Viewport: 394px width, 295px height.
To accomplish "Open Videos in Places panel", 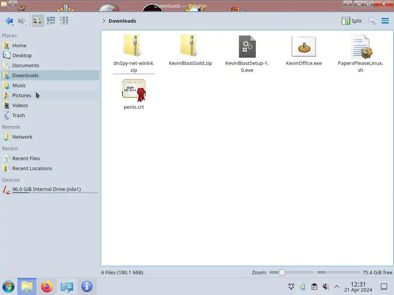I will click(x=50, y=105).
